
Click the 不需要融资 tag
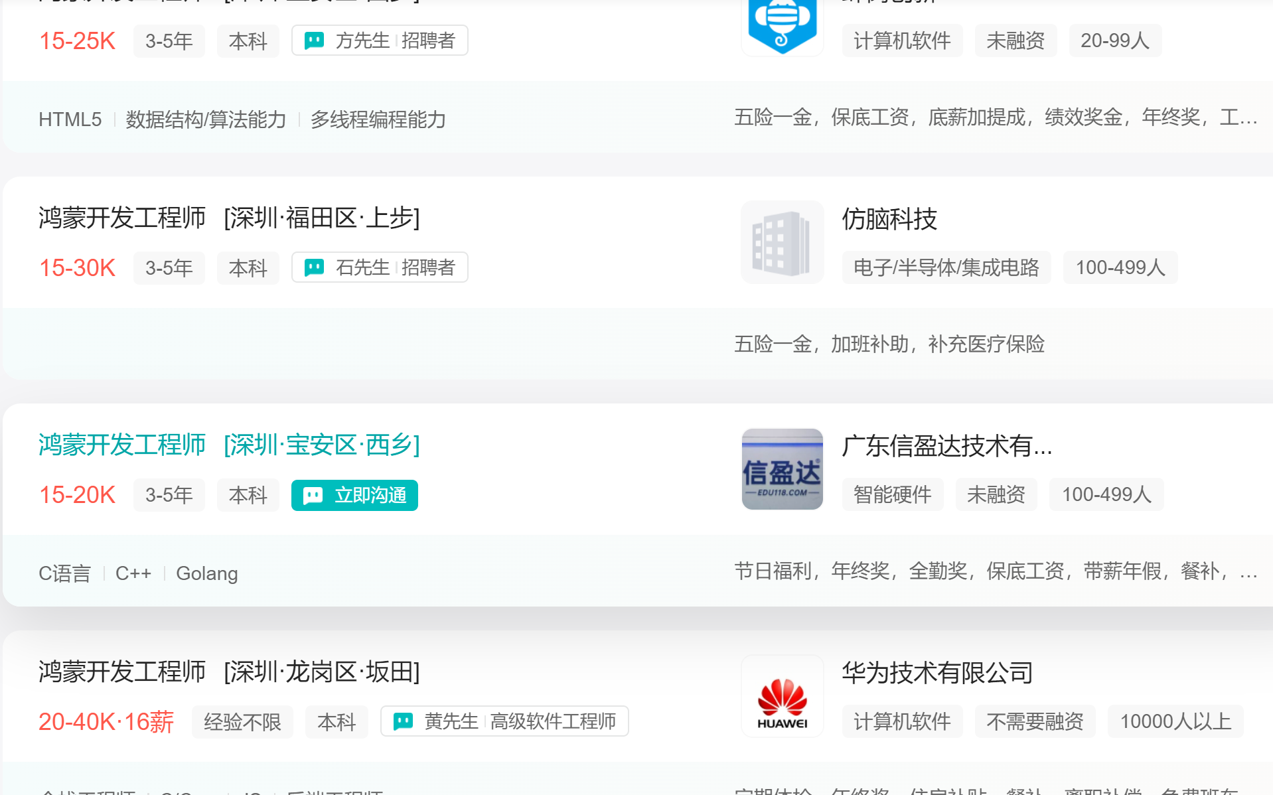[1035, 721]
